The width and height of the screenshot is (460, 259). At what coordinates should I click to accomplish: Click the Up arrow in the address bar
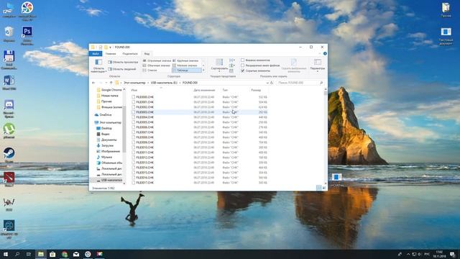tap(111, 83)
